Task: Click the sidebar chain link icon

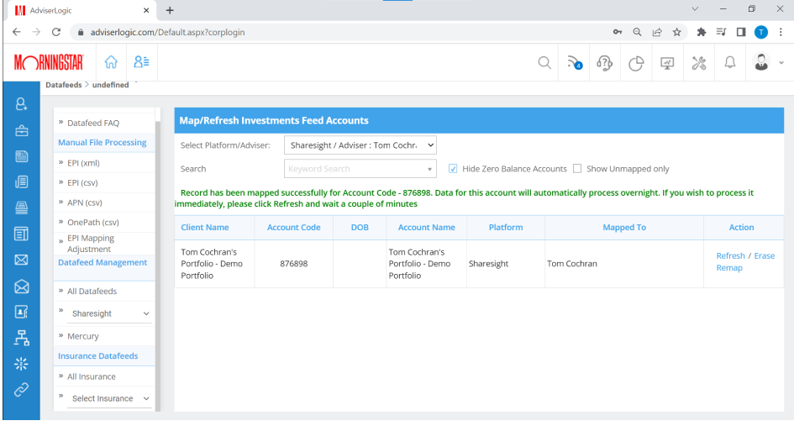Action: pos(21,390)
